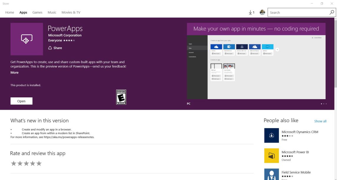Click 'Owned' label under Power BI

[286, 160]
